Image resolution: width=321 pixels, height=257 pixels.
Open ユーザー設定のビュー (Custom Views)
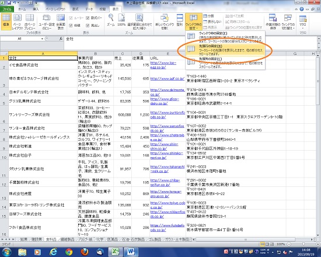pos(47,21)
